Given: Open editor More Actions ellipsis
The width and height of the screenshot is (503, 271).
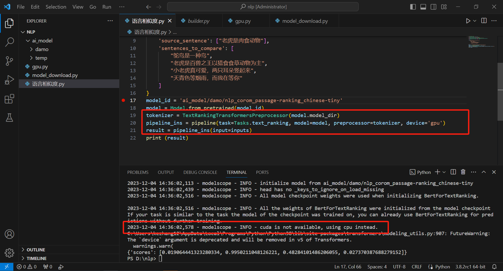Looking at the screenshot, I should click(x=494, y=21).
